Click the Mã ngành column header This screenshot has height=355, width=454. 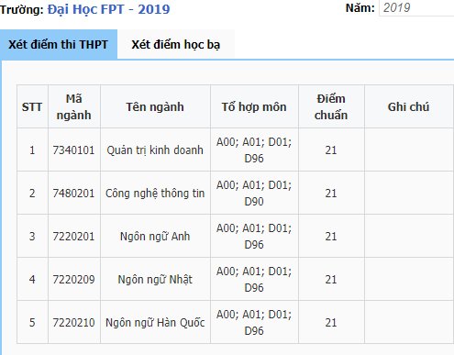[74, 106]
